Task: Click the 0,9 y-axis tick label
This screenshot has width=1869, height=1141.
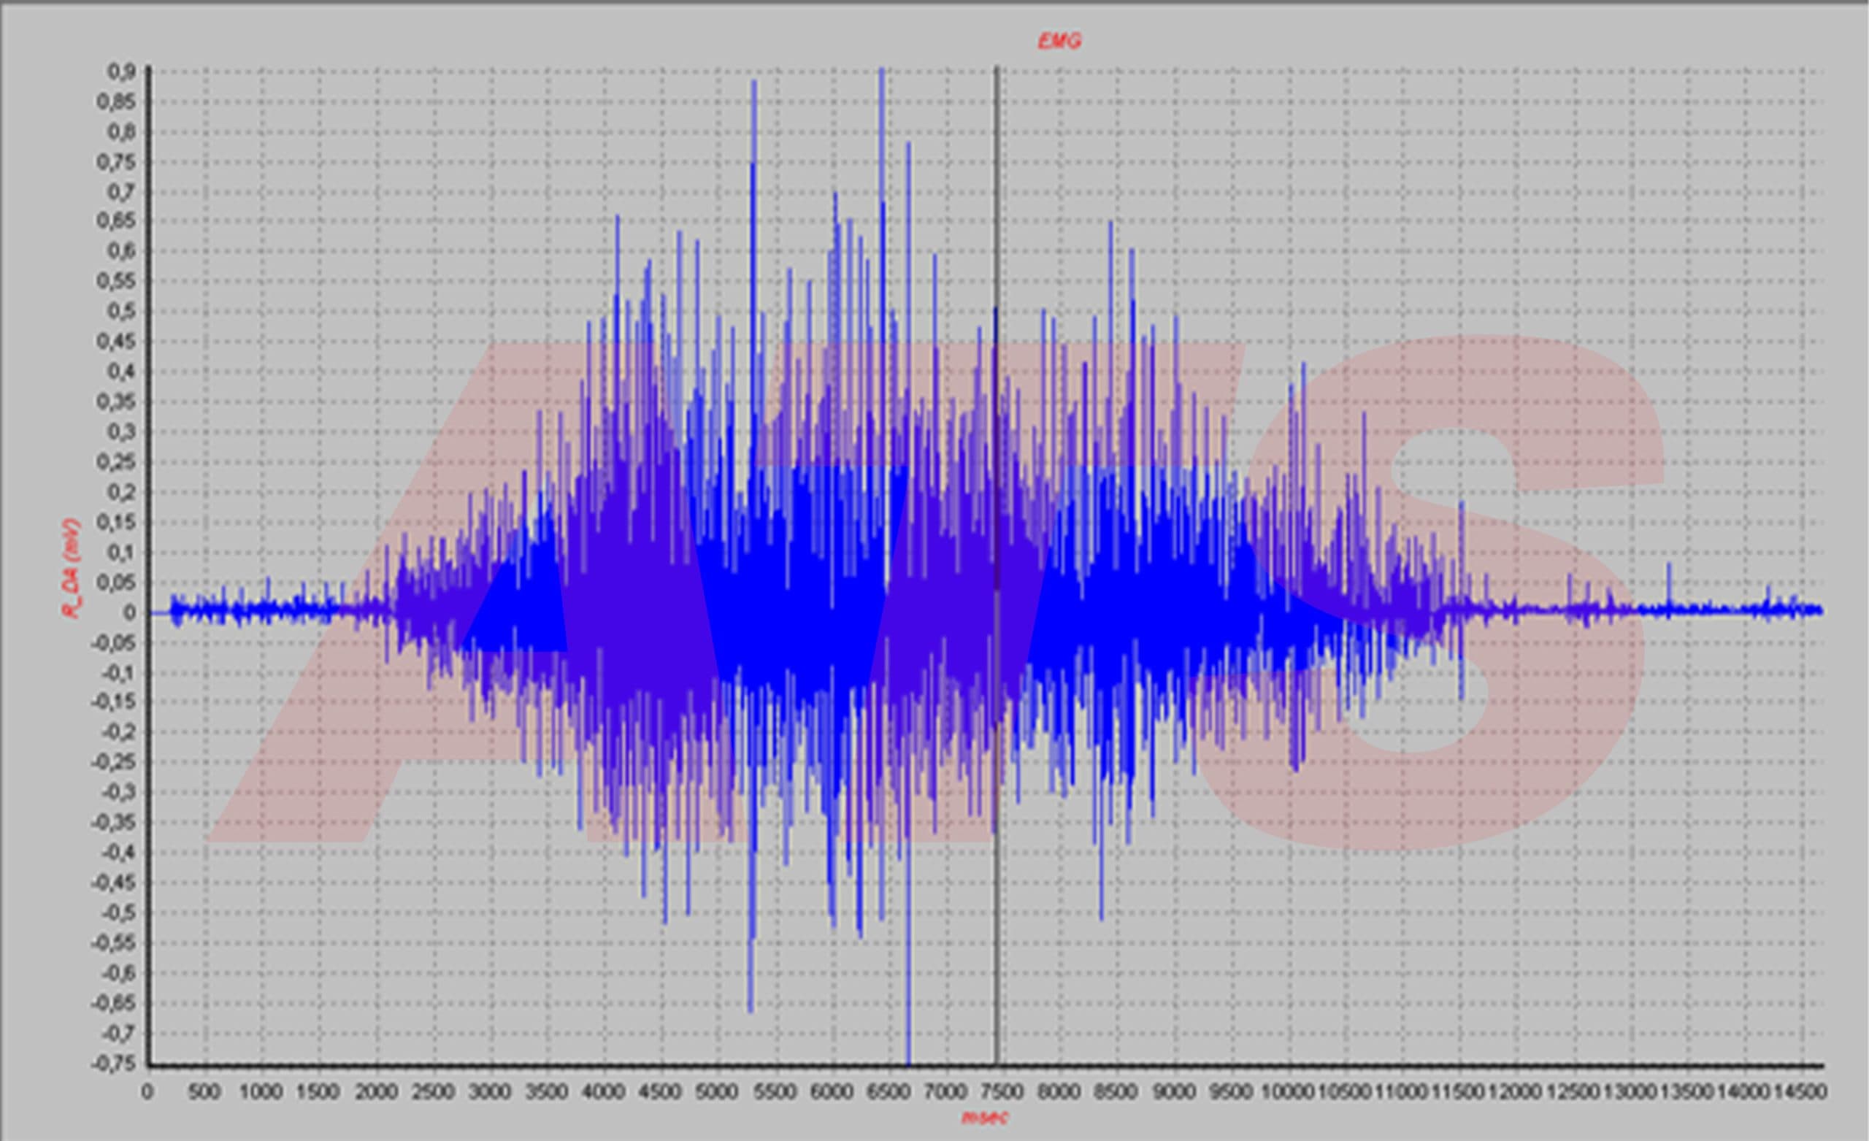Action: [x=121, y=72]
